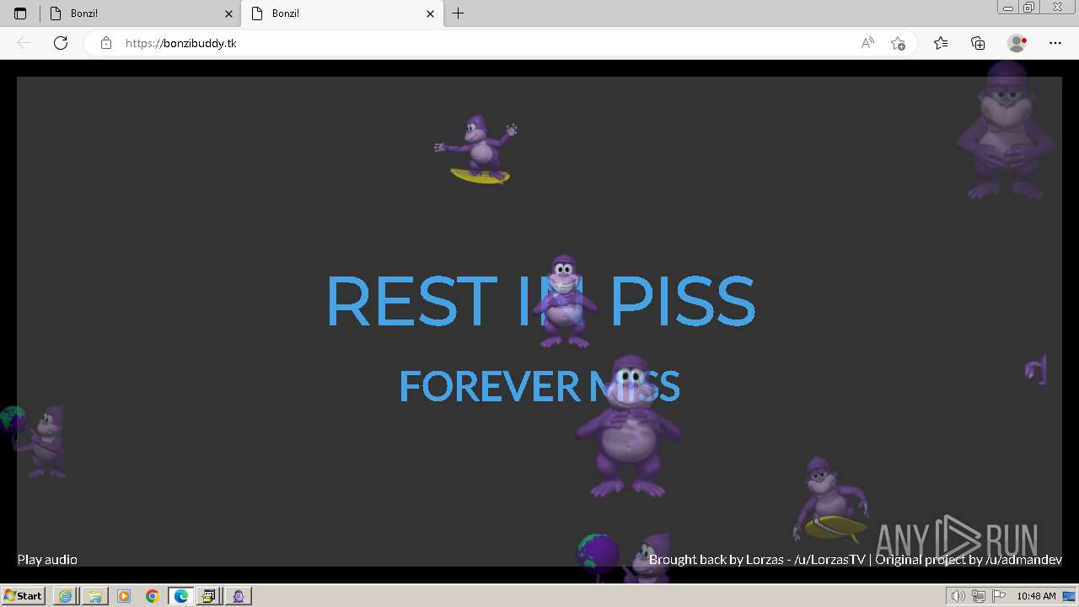This screenshot has height=607, width=1079.
Task: Open the Favorites list
Action: pos(941,43)
